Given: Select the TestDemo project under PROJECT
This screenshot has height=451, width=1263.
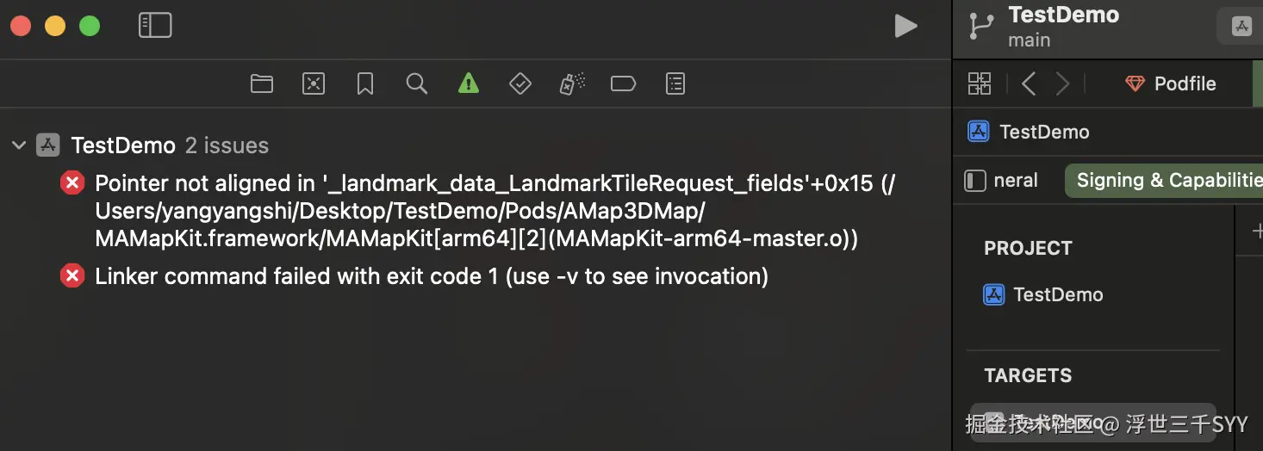Looking at the screenshot, I should tap(1058, 294).
